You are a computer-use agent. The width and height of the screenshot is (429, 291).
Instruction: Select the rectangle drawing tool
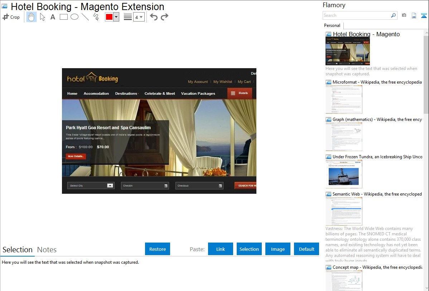click(63, 17)
